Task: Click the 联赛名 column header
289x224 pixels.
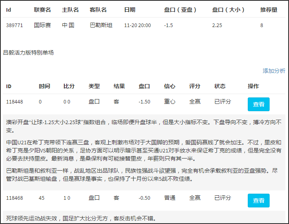Action: click(x=42, y=10)
